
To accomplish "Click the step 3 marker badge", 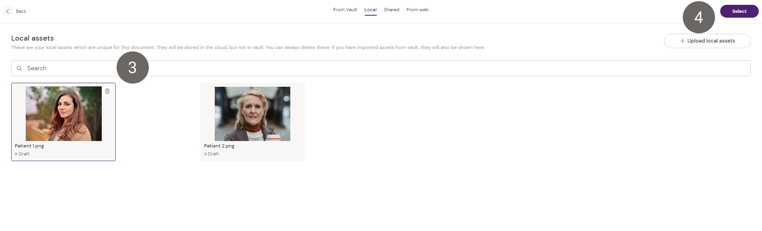I will [x=132, y=67].
